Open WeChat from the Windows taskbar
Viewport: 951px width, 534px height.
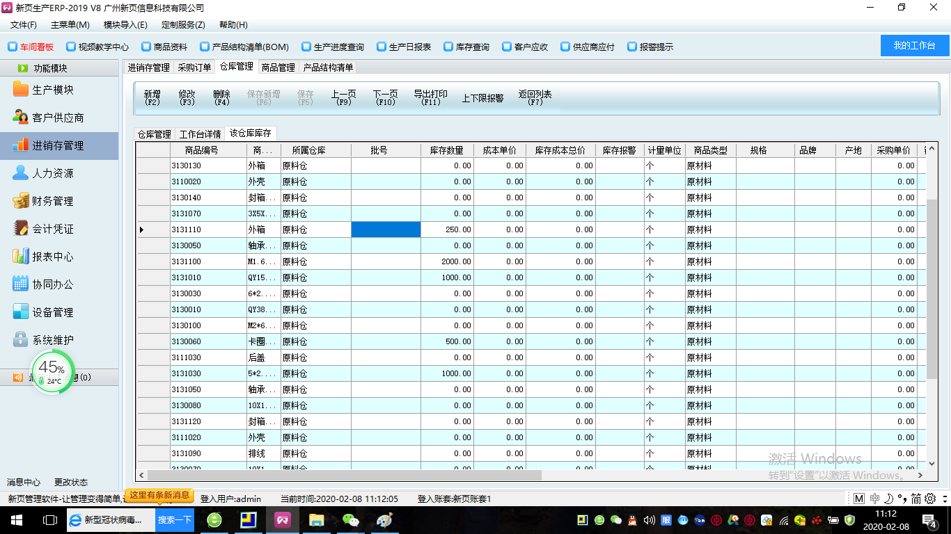tap(351, 519)
